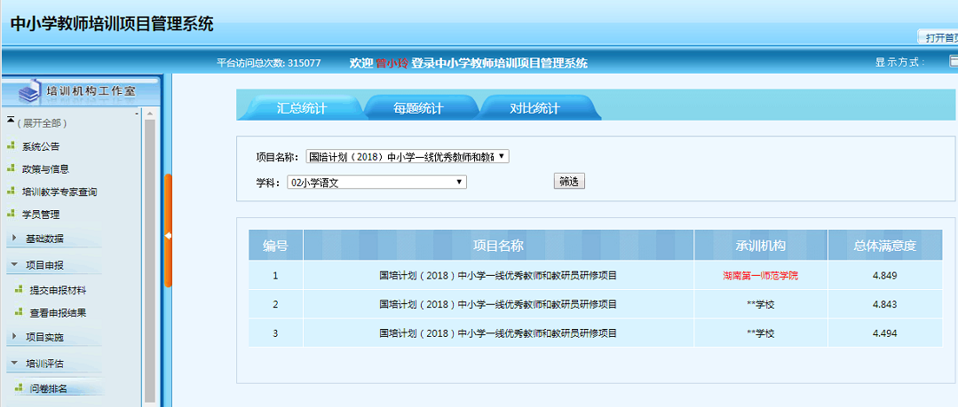Viewport: 958px width, 407px height.
Task: Click the green icon beside 提交申报材料
Action: coord(20,290)
